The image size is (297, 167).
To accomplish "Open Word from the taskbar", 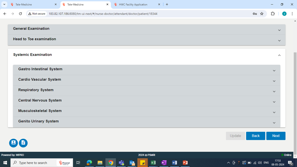I will [x=174, y=163].
